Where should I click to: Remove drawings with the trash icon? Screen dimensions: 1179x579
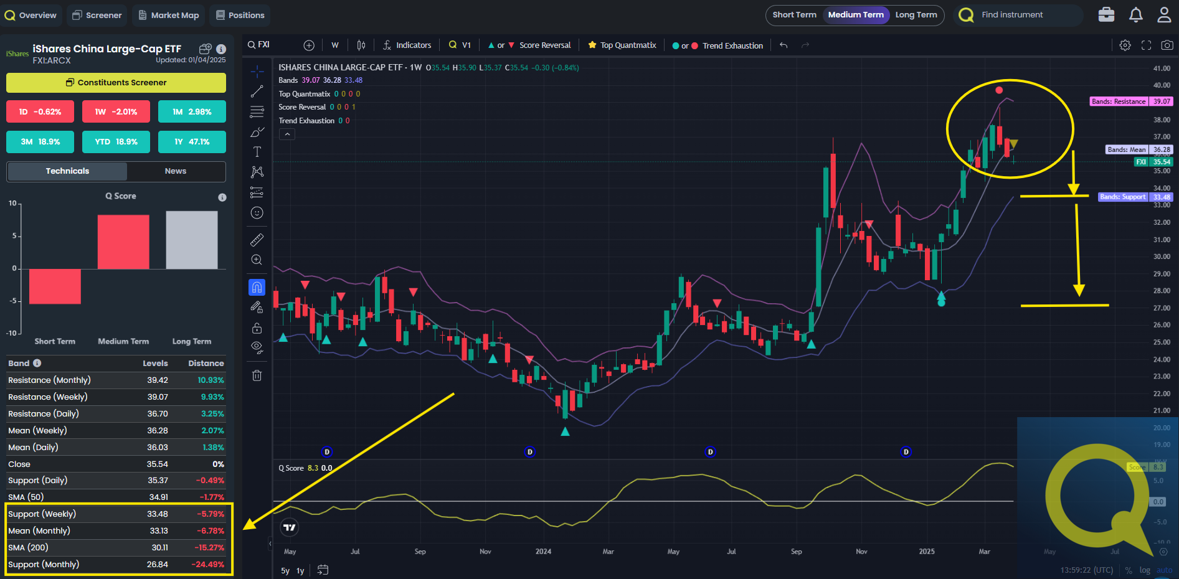(257, 375)
